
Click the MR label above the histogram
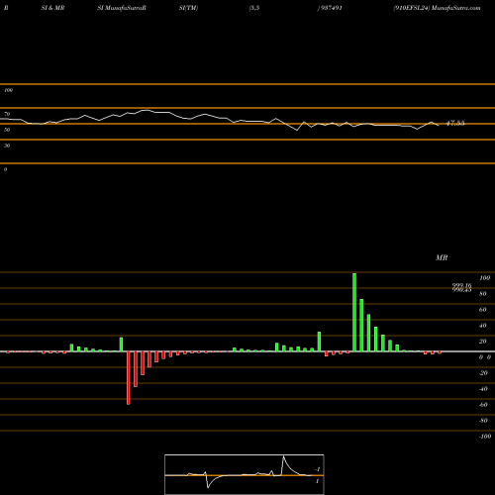point(442,257)
